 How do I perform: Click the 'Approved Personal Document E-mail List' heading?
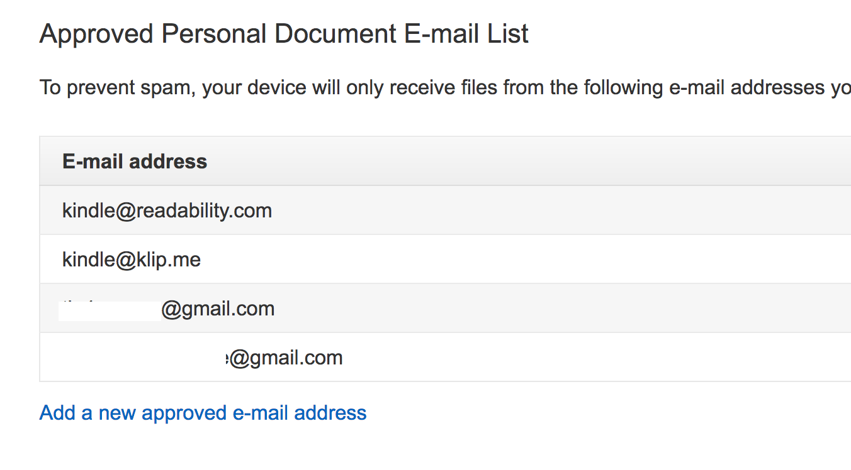[284, 34]
